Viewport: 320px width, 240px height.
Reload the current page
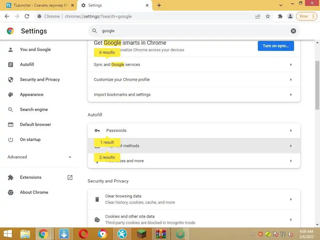click(x=27, y=16)
